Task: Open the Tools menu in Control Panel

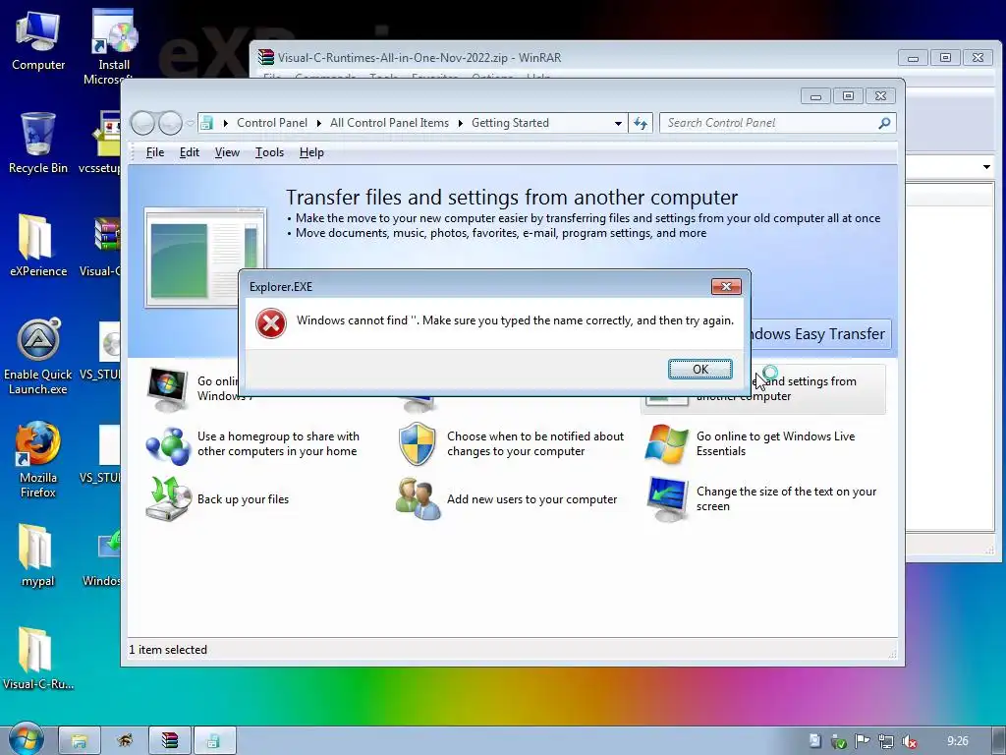Action: click(269, 152)
